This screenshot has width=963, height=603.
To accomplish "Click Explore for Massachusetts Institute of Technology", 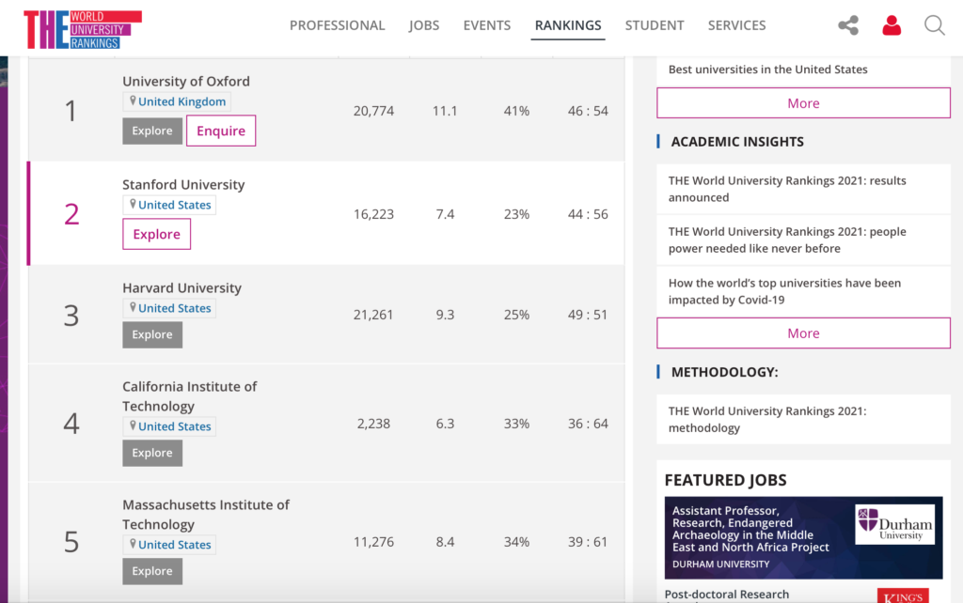I will pyautogui.click(x=152, y=571).
